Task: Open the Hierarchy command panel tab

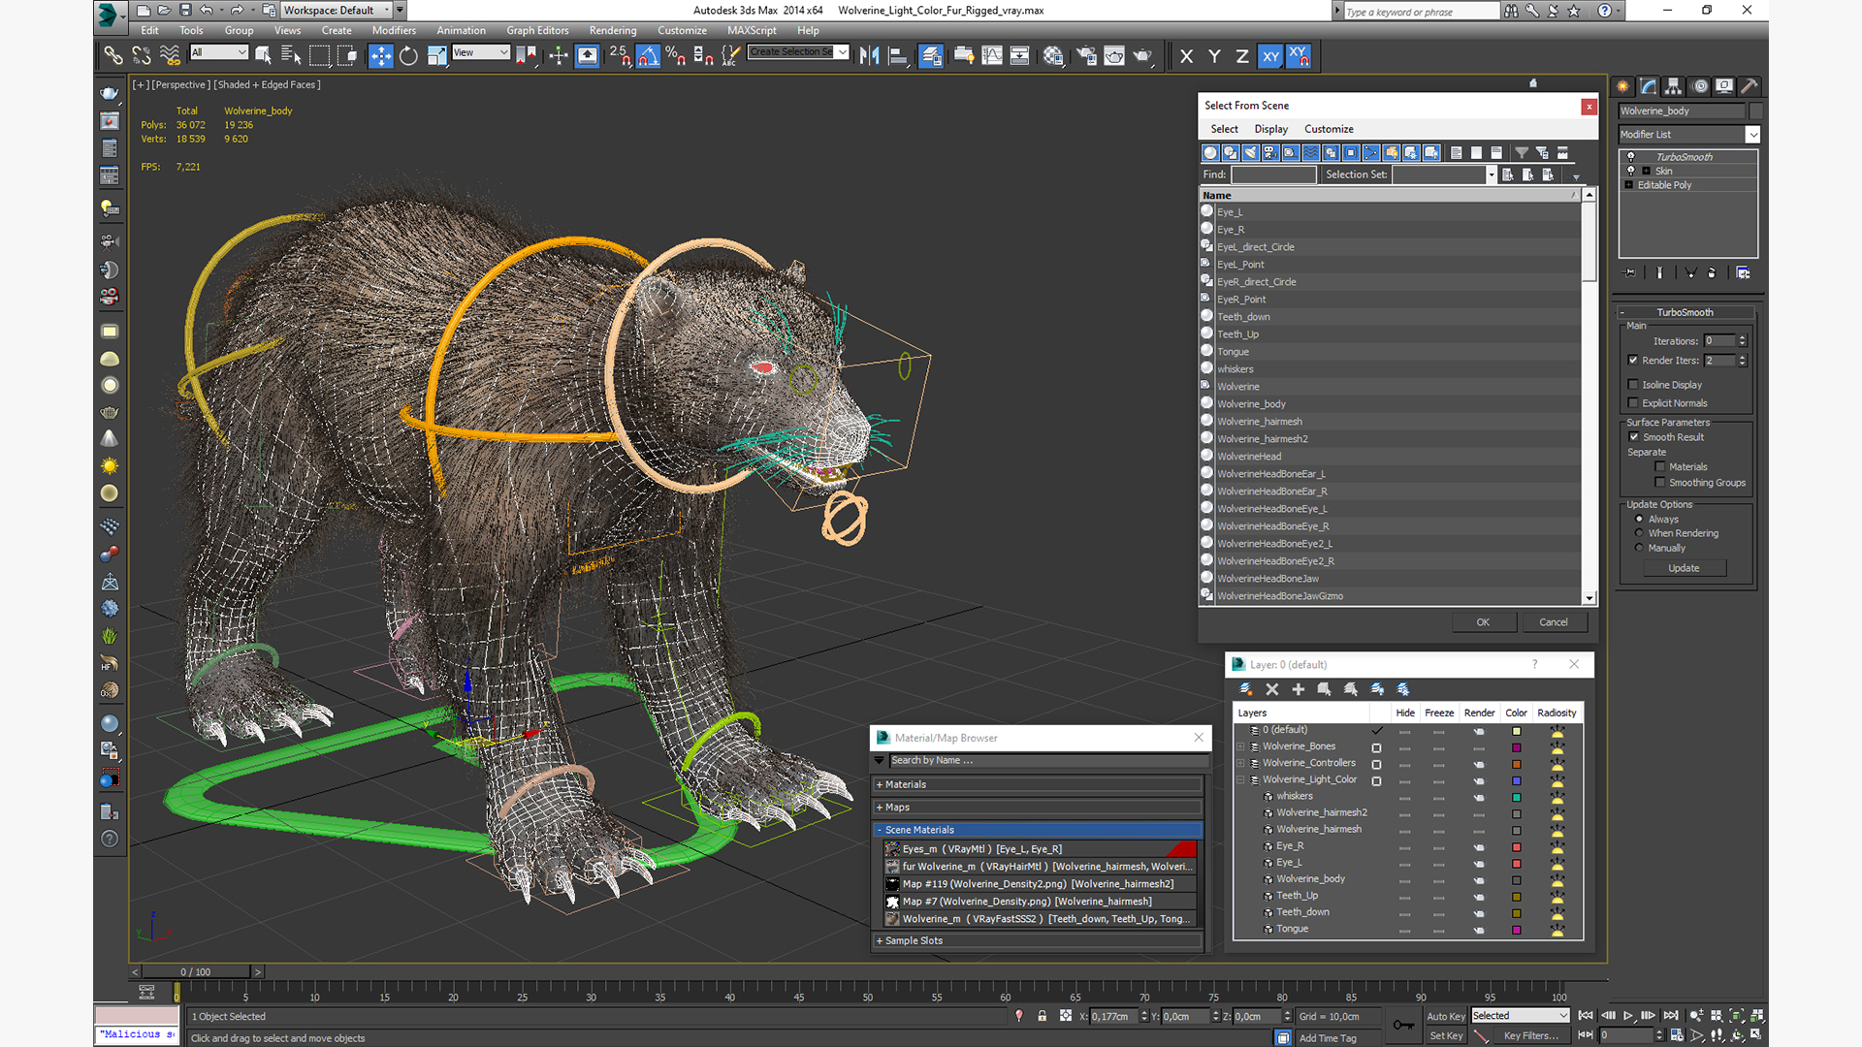Action: pos(1674,86)
